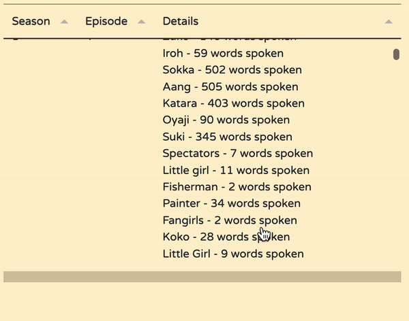The width and height of the screenshot is (409, 321).
Task: Click the Little girl 11 words spoken line
Action: click(x=236, y=170)
